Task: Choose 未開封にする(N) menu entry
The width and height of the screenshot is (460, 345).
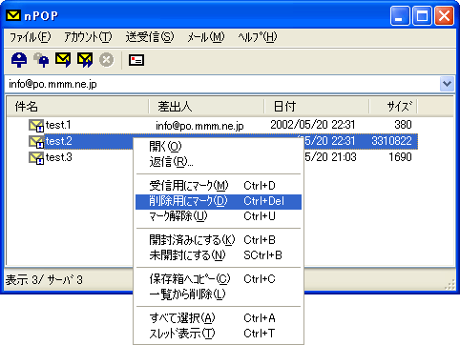Action: click(x=219, y=255)
